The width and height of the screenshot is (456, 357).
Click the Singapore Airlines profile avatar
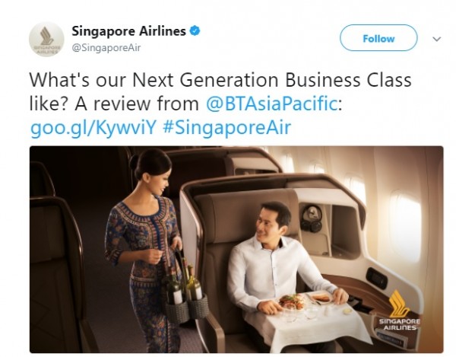46,40
